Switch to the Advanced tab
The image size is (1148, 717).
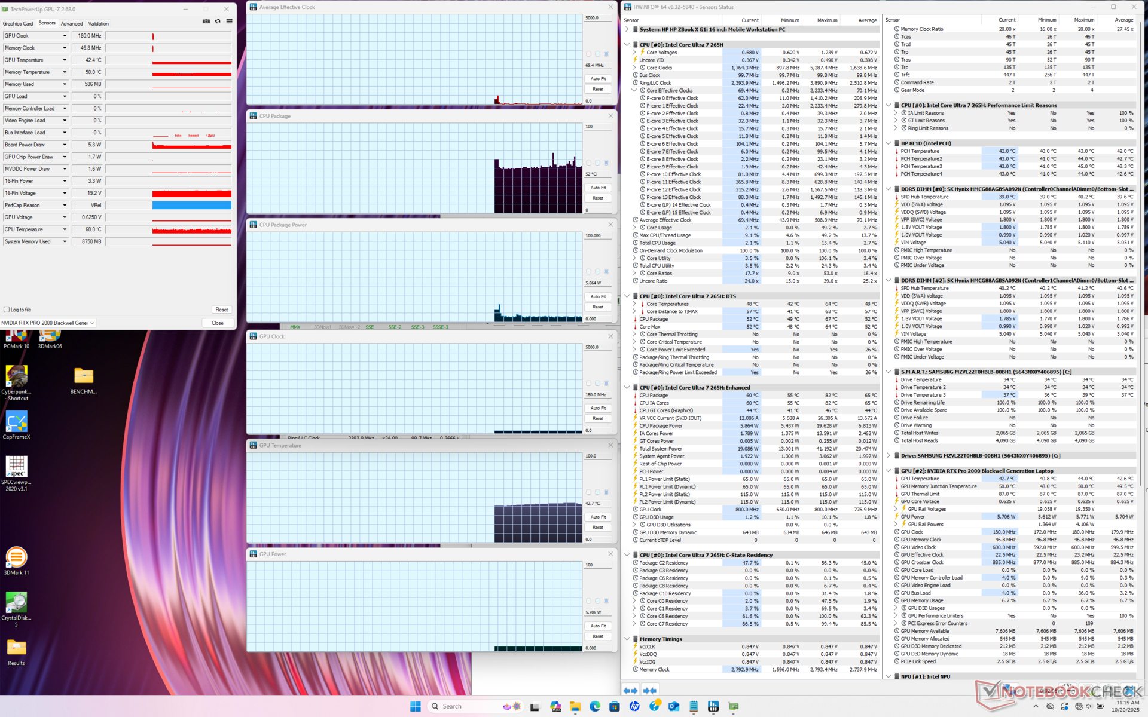point(72,24)
